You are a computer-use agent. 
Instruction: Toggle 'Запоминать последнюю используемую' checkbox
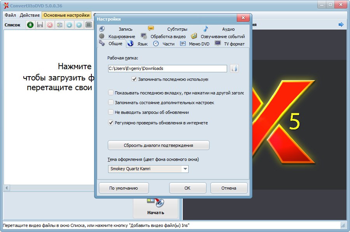tap(135, 79)
